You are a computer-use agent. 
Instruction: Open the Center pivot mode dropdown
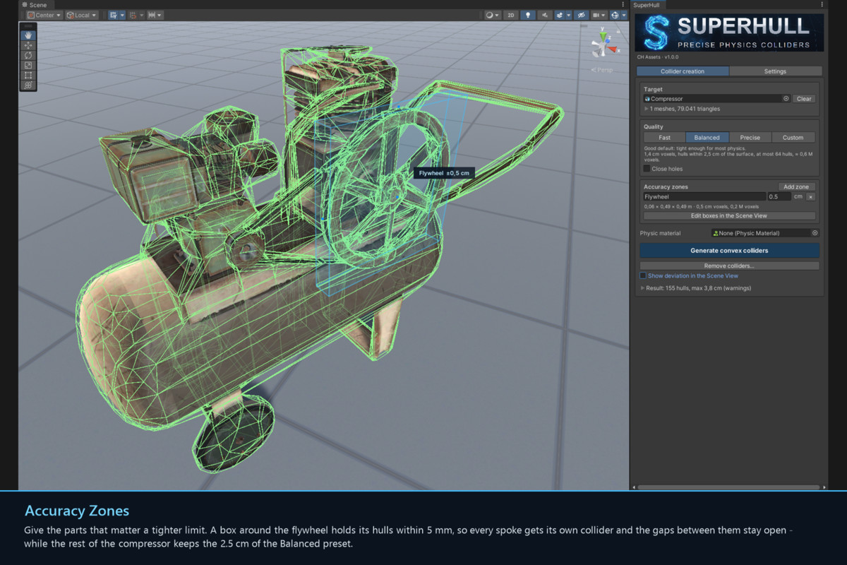click(x=44, y=15)
